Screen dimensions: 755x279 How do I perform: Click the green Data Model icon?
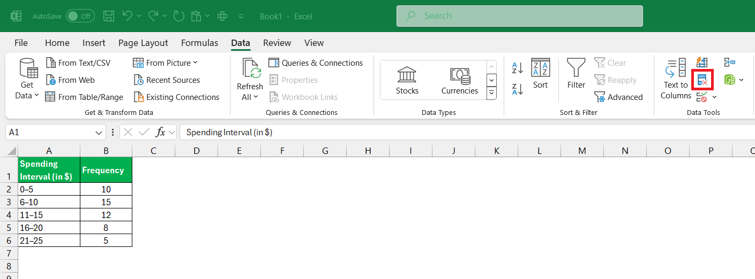(729, 80)
